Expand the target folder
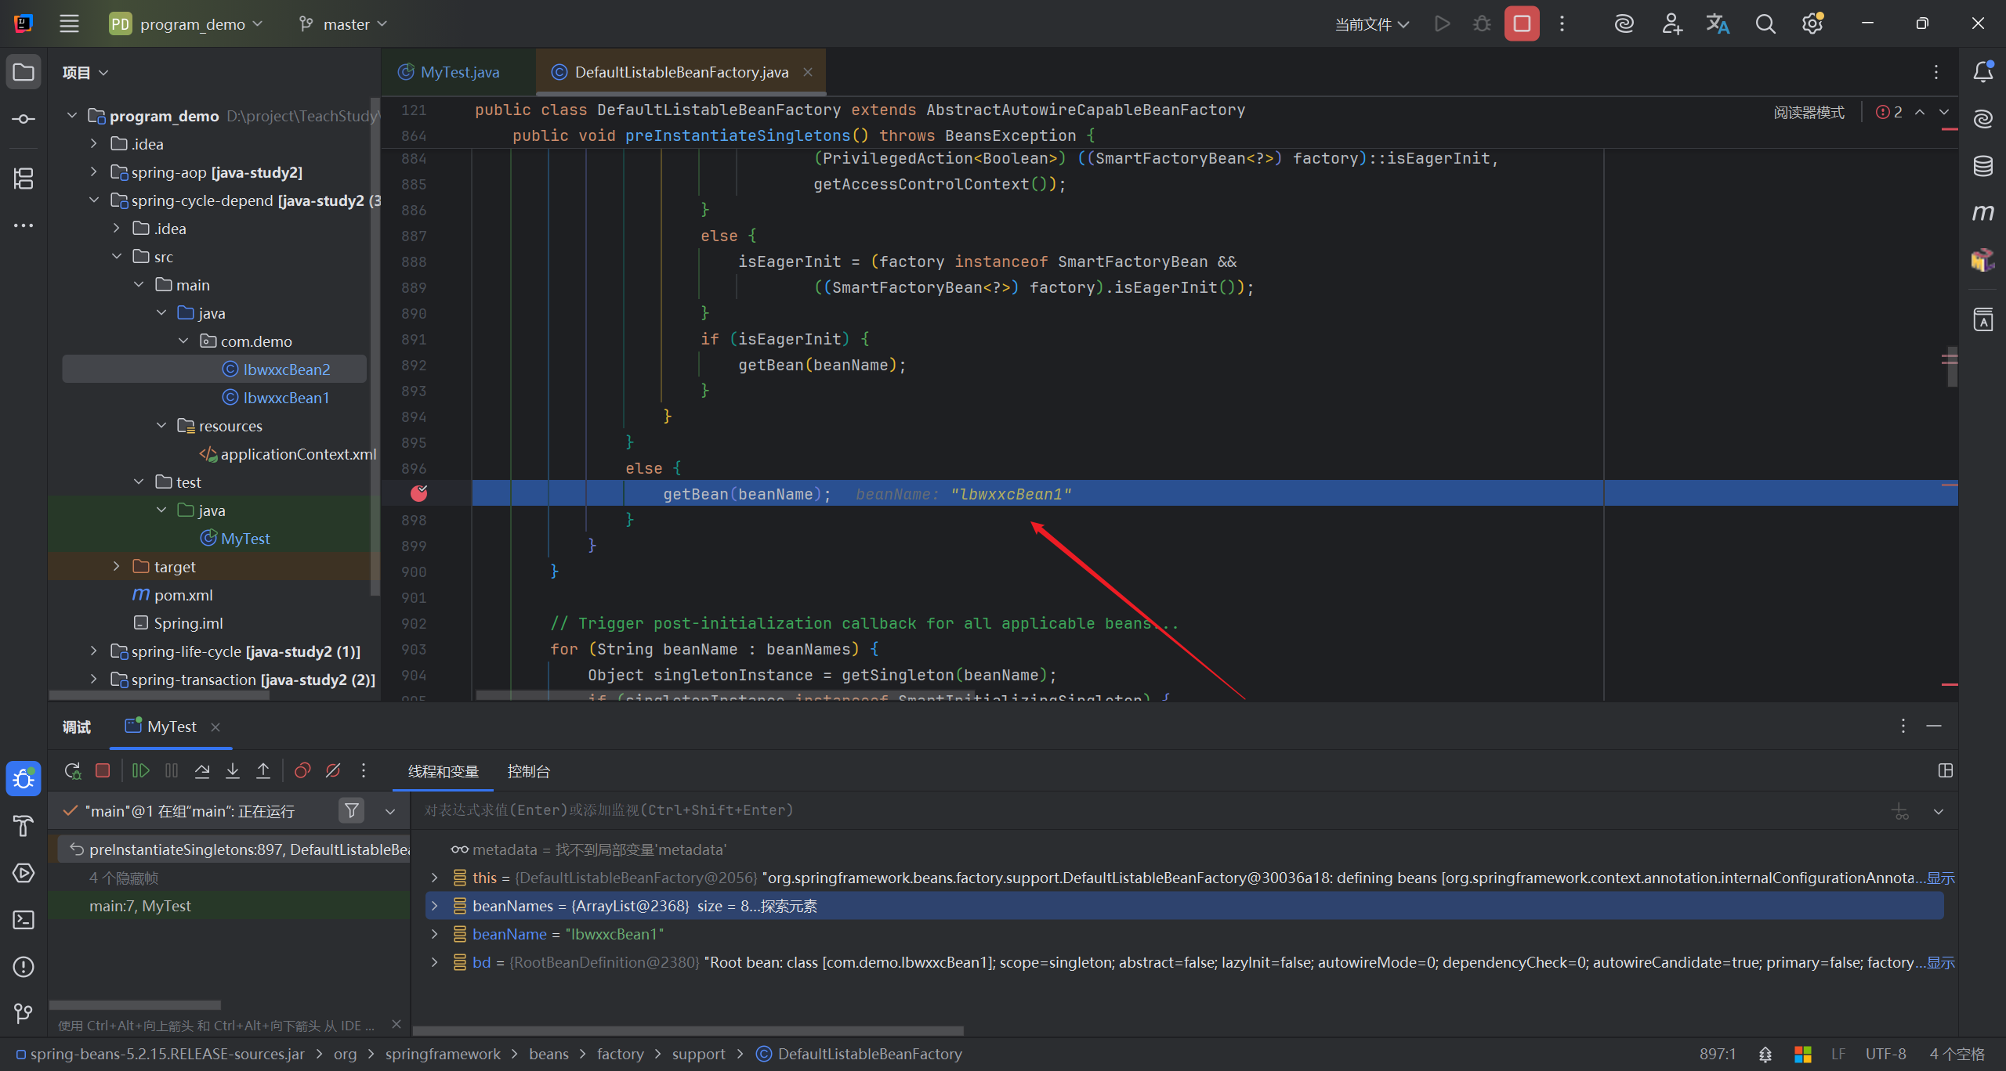Screen dimensions: 2006x1071 pos(116,566)
